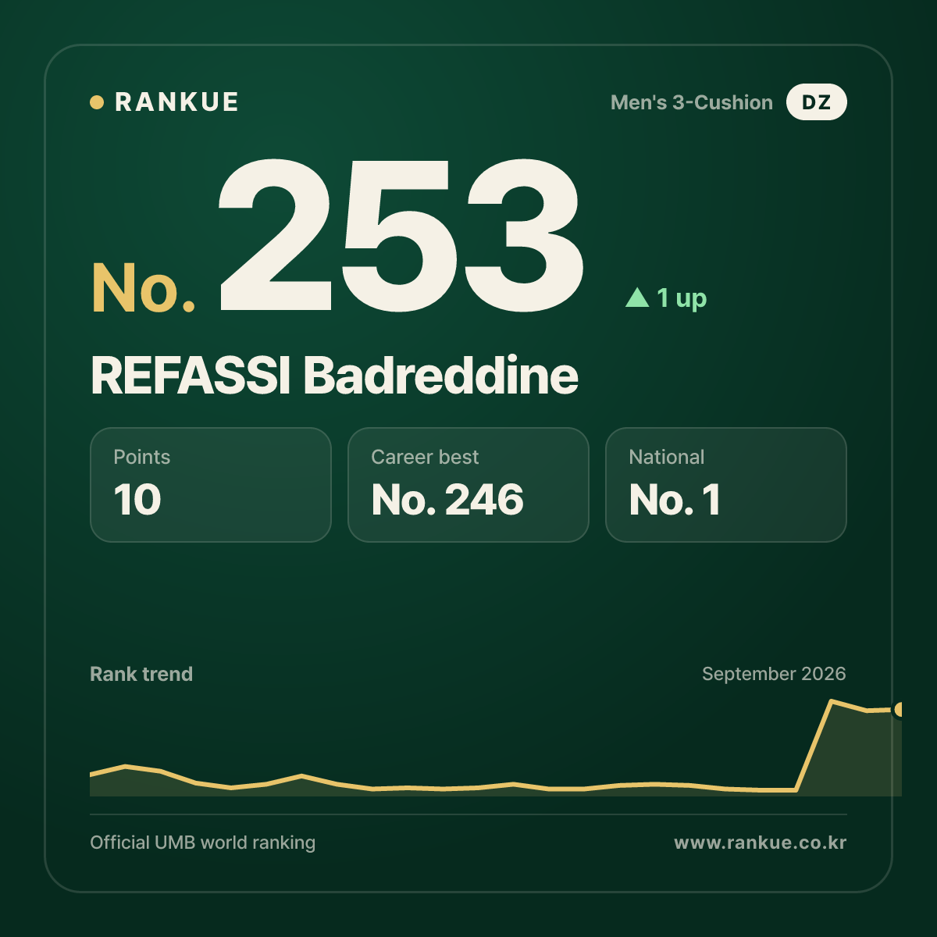937x937 pixels.
Task: Click the Points value 10
Action: click(x=137, y=500)
